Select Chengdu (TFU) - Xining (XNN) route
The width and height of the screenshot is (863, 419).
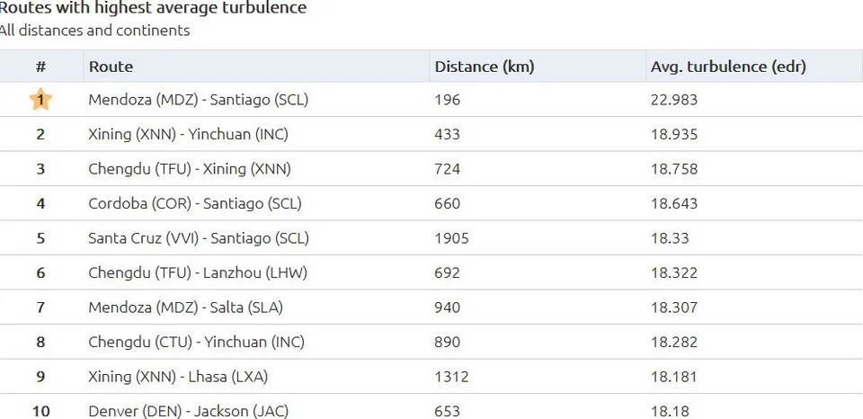[x=190, y=169]
